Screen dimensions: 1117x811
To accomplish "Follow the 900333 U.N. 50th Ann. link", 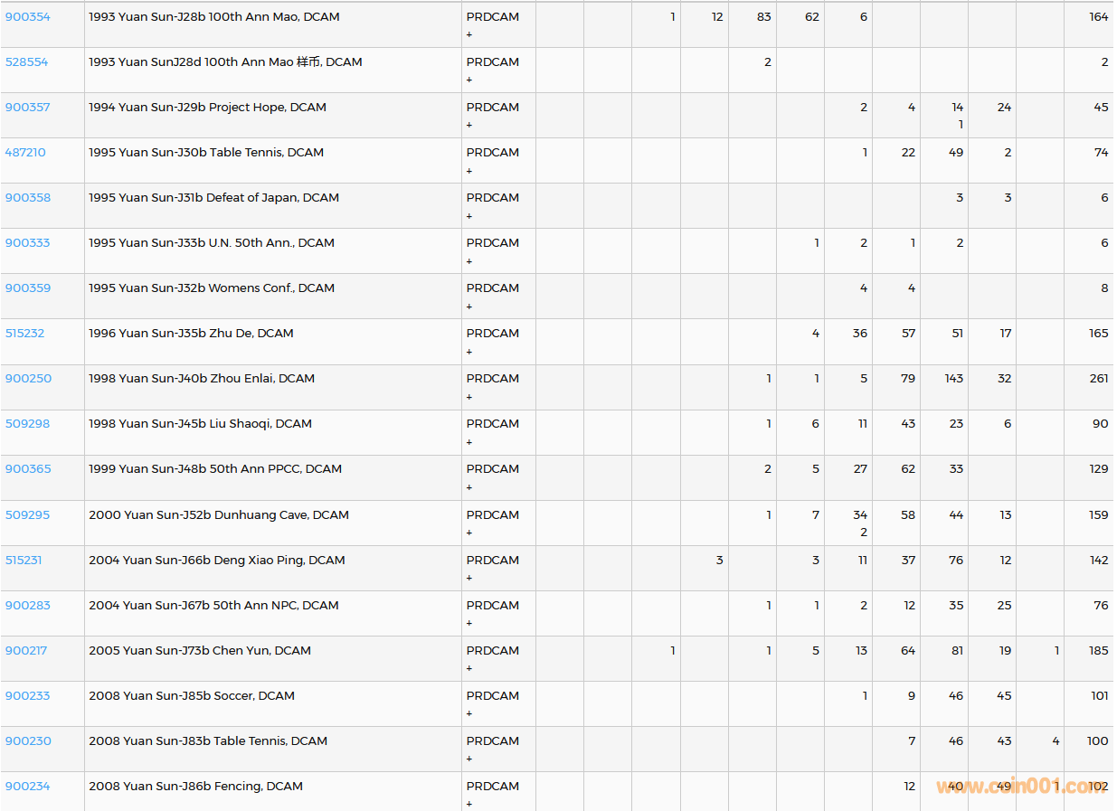I will point(27,243).
